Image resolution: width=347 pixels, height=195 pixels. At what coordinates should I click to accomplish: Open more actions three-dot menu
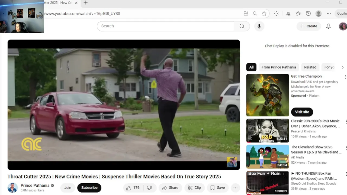[x=235, y=188]
